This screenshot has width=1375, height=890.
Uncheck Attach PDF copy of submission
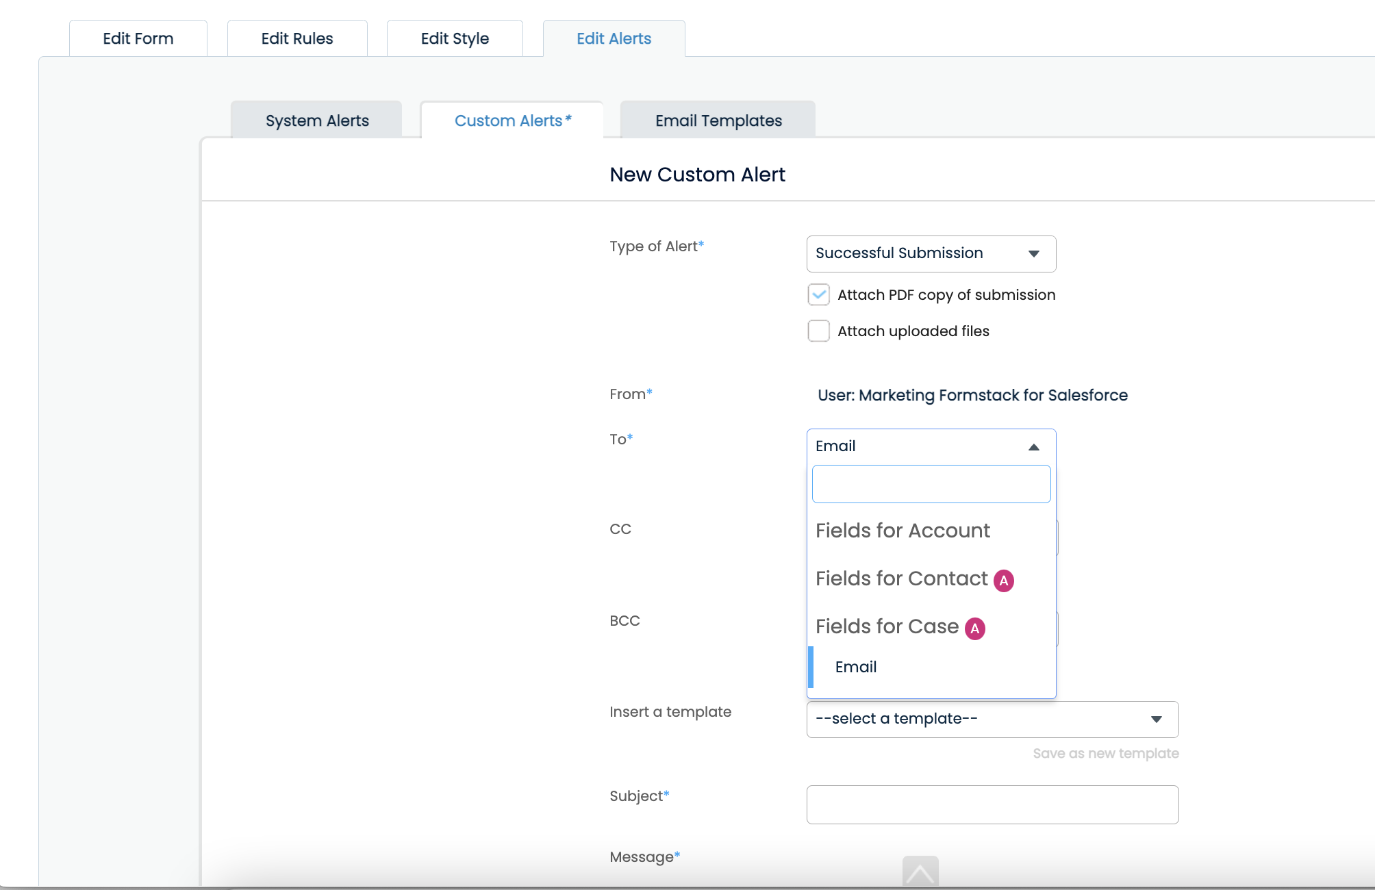click(x=818, y=295)
